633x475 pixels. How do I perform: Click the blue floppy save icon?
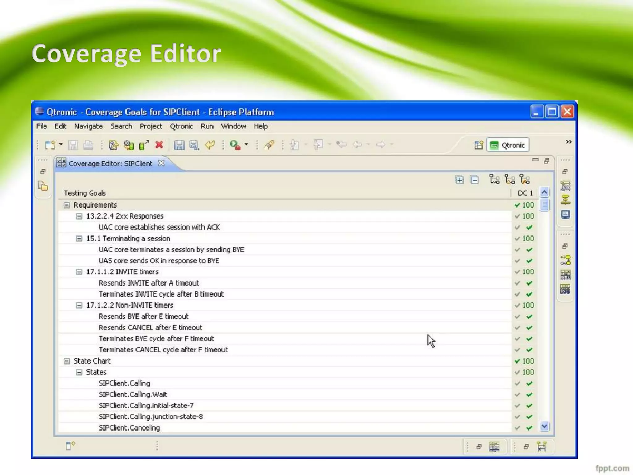click(179, 145)
